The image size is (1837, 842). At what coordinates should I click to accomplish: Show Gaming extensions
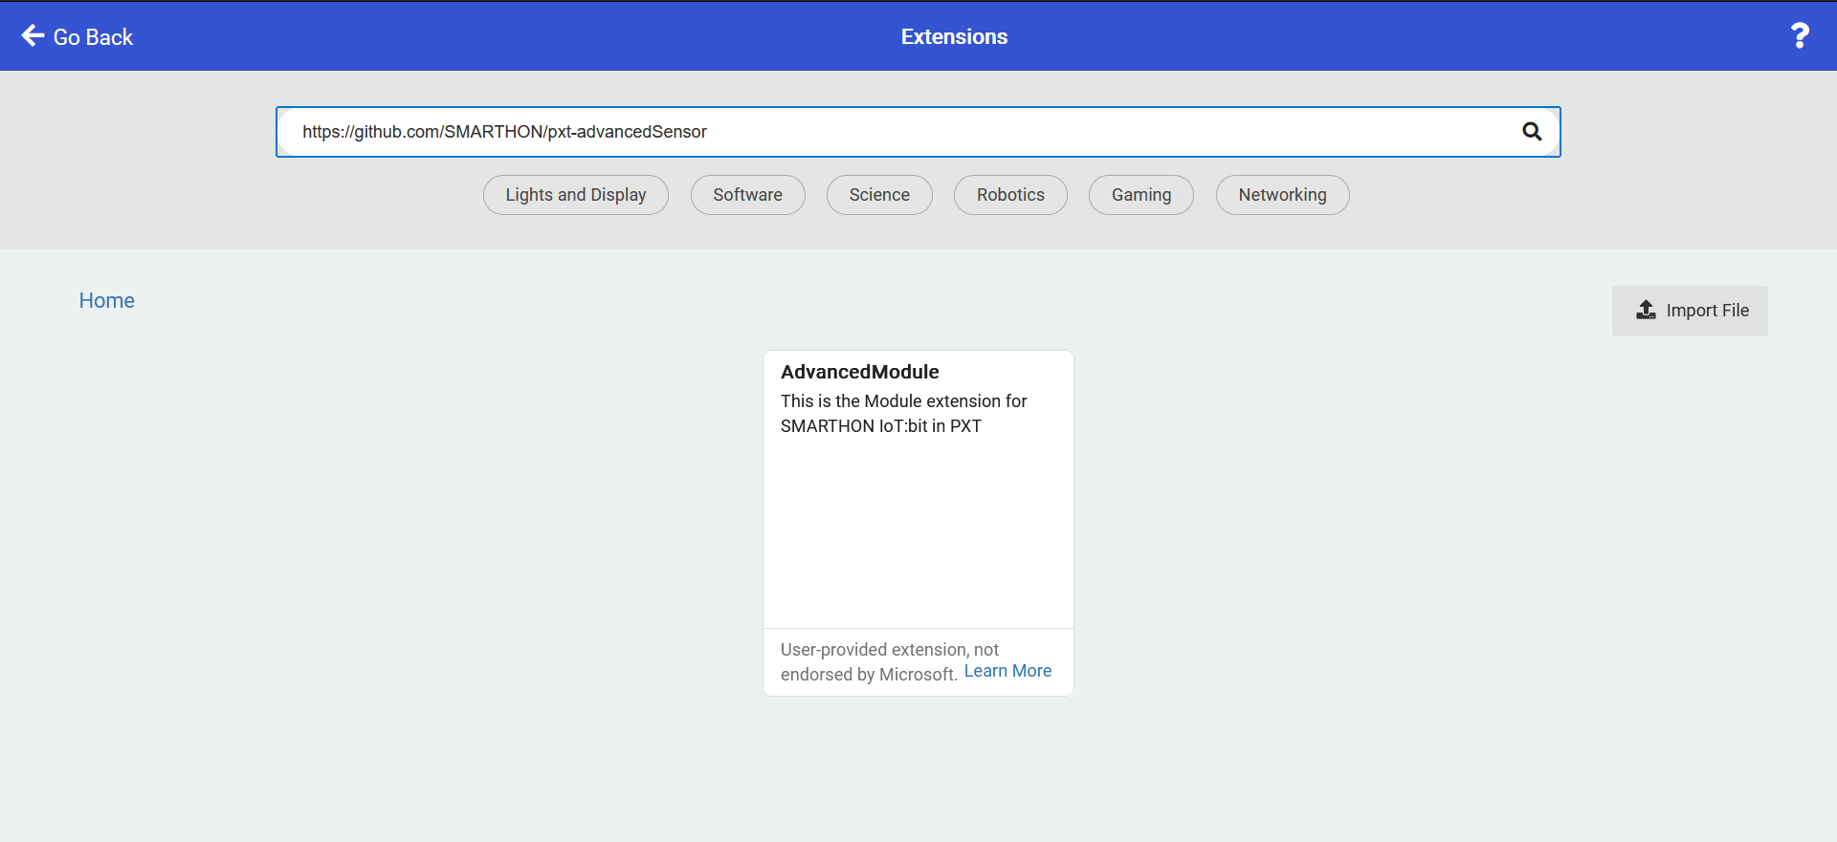[x=1141, y=195]
